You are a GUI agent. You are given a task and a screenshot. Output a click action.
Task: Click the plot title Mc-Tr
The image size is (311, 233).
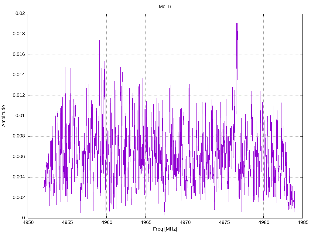165,7
